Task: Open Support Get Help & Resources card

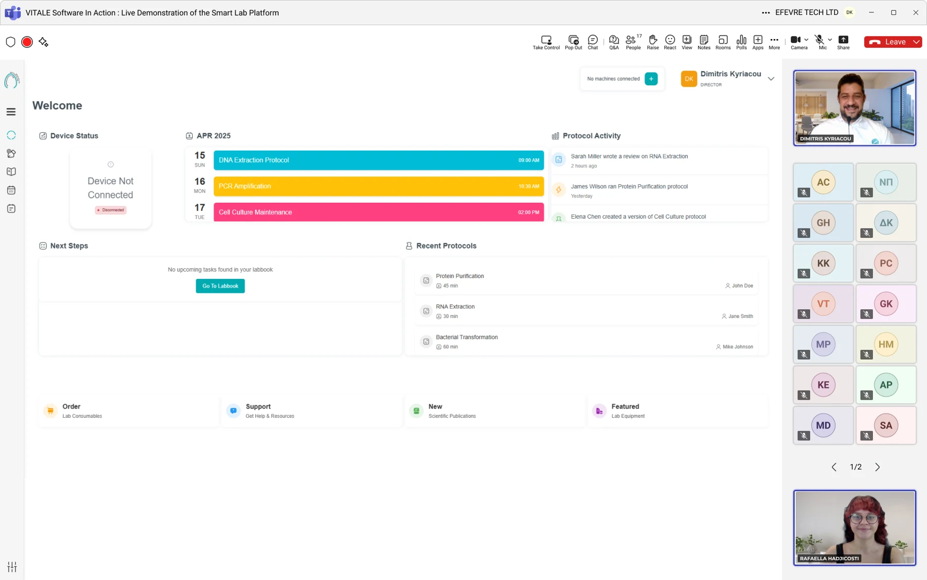Action: point(311,411)
